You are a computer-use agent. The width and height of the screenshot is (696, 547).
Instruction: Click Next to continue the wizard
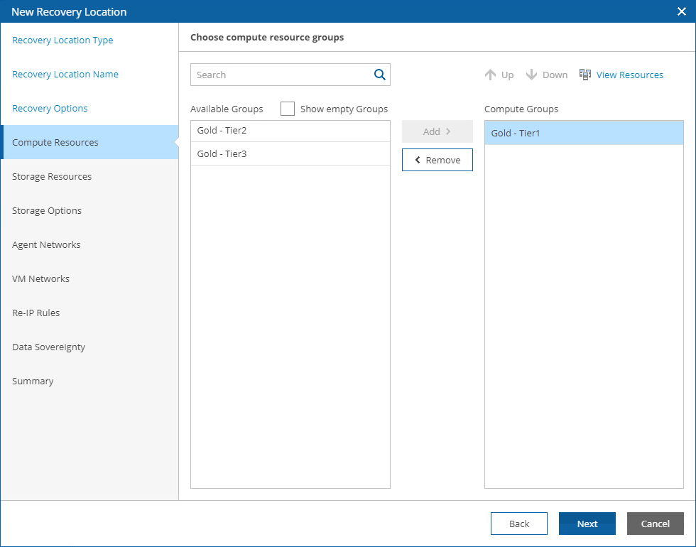pos(587,524)
